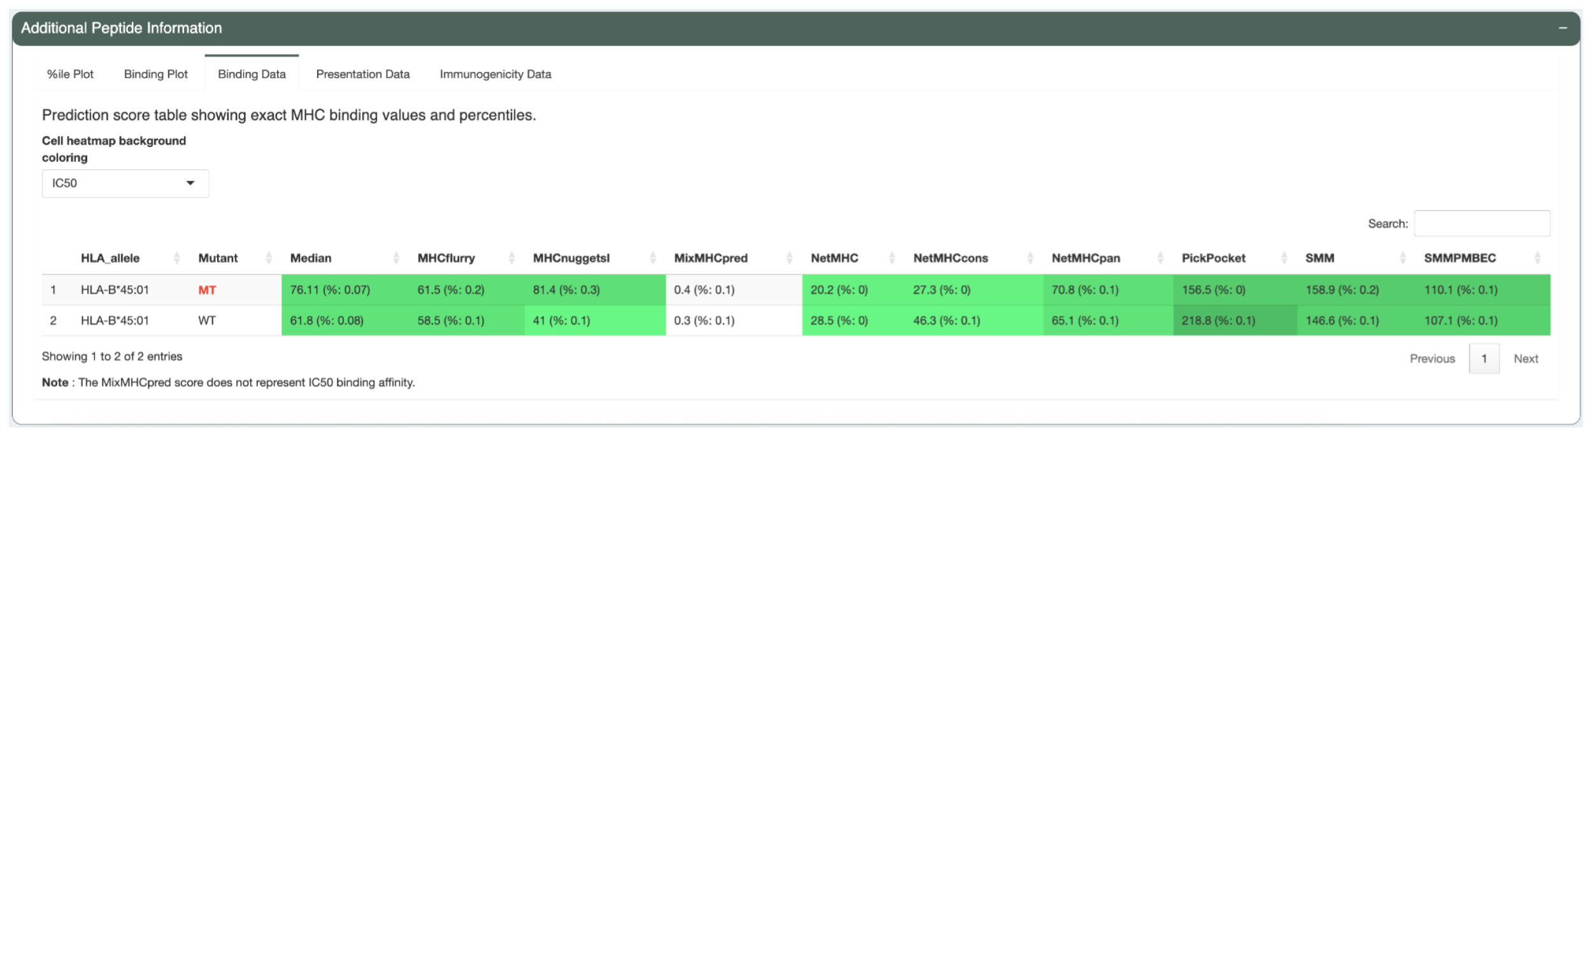Sort by the PickPocket column arrows

[x=1284, y=258]
